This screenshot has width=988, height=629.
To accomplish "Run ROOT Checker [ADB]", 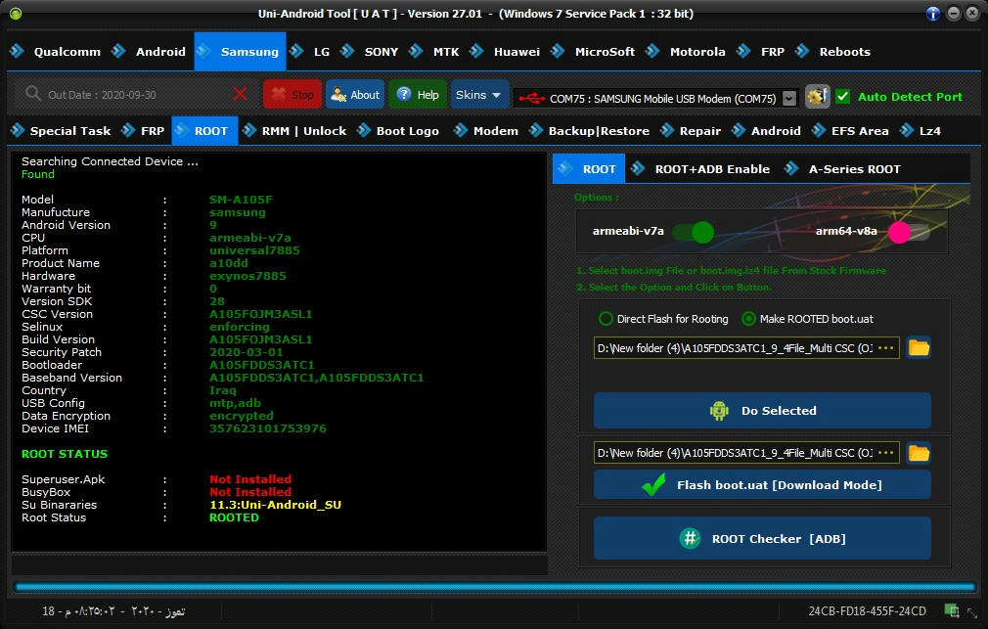I will pyautogui.click(x=762, y=538).
